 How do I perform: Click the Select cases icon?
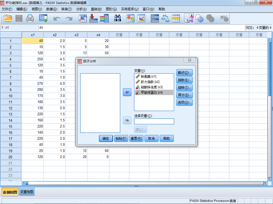(x=176, y=18)
